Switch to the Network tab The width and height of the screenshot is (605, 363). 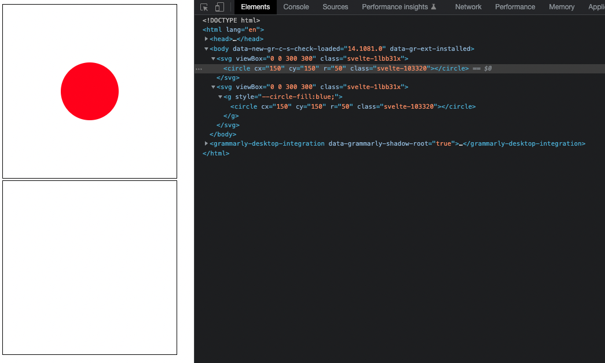click(x=468, y=7)
